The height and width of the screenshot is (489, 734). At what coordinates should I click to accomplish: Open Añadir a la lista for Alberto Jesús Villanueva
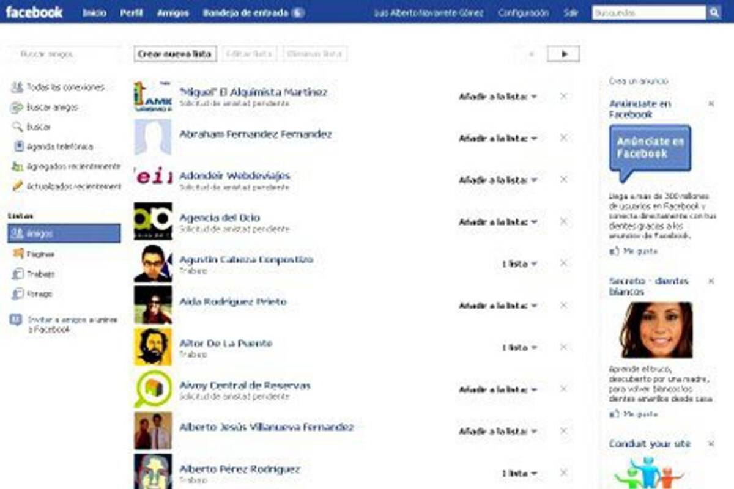pos(498,431)
